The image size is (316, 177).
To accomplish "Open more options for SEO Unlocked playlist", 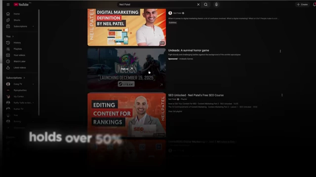I will [282, 95].
